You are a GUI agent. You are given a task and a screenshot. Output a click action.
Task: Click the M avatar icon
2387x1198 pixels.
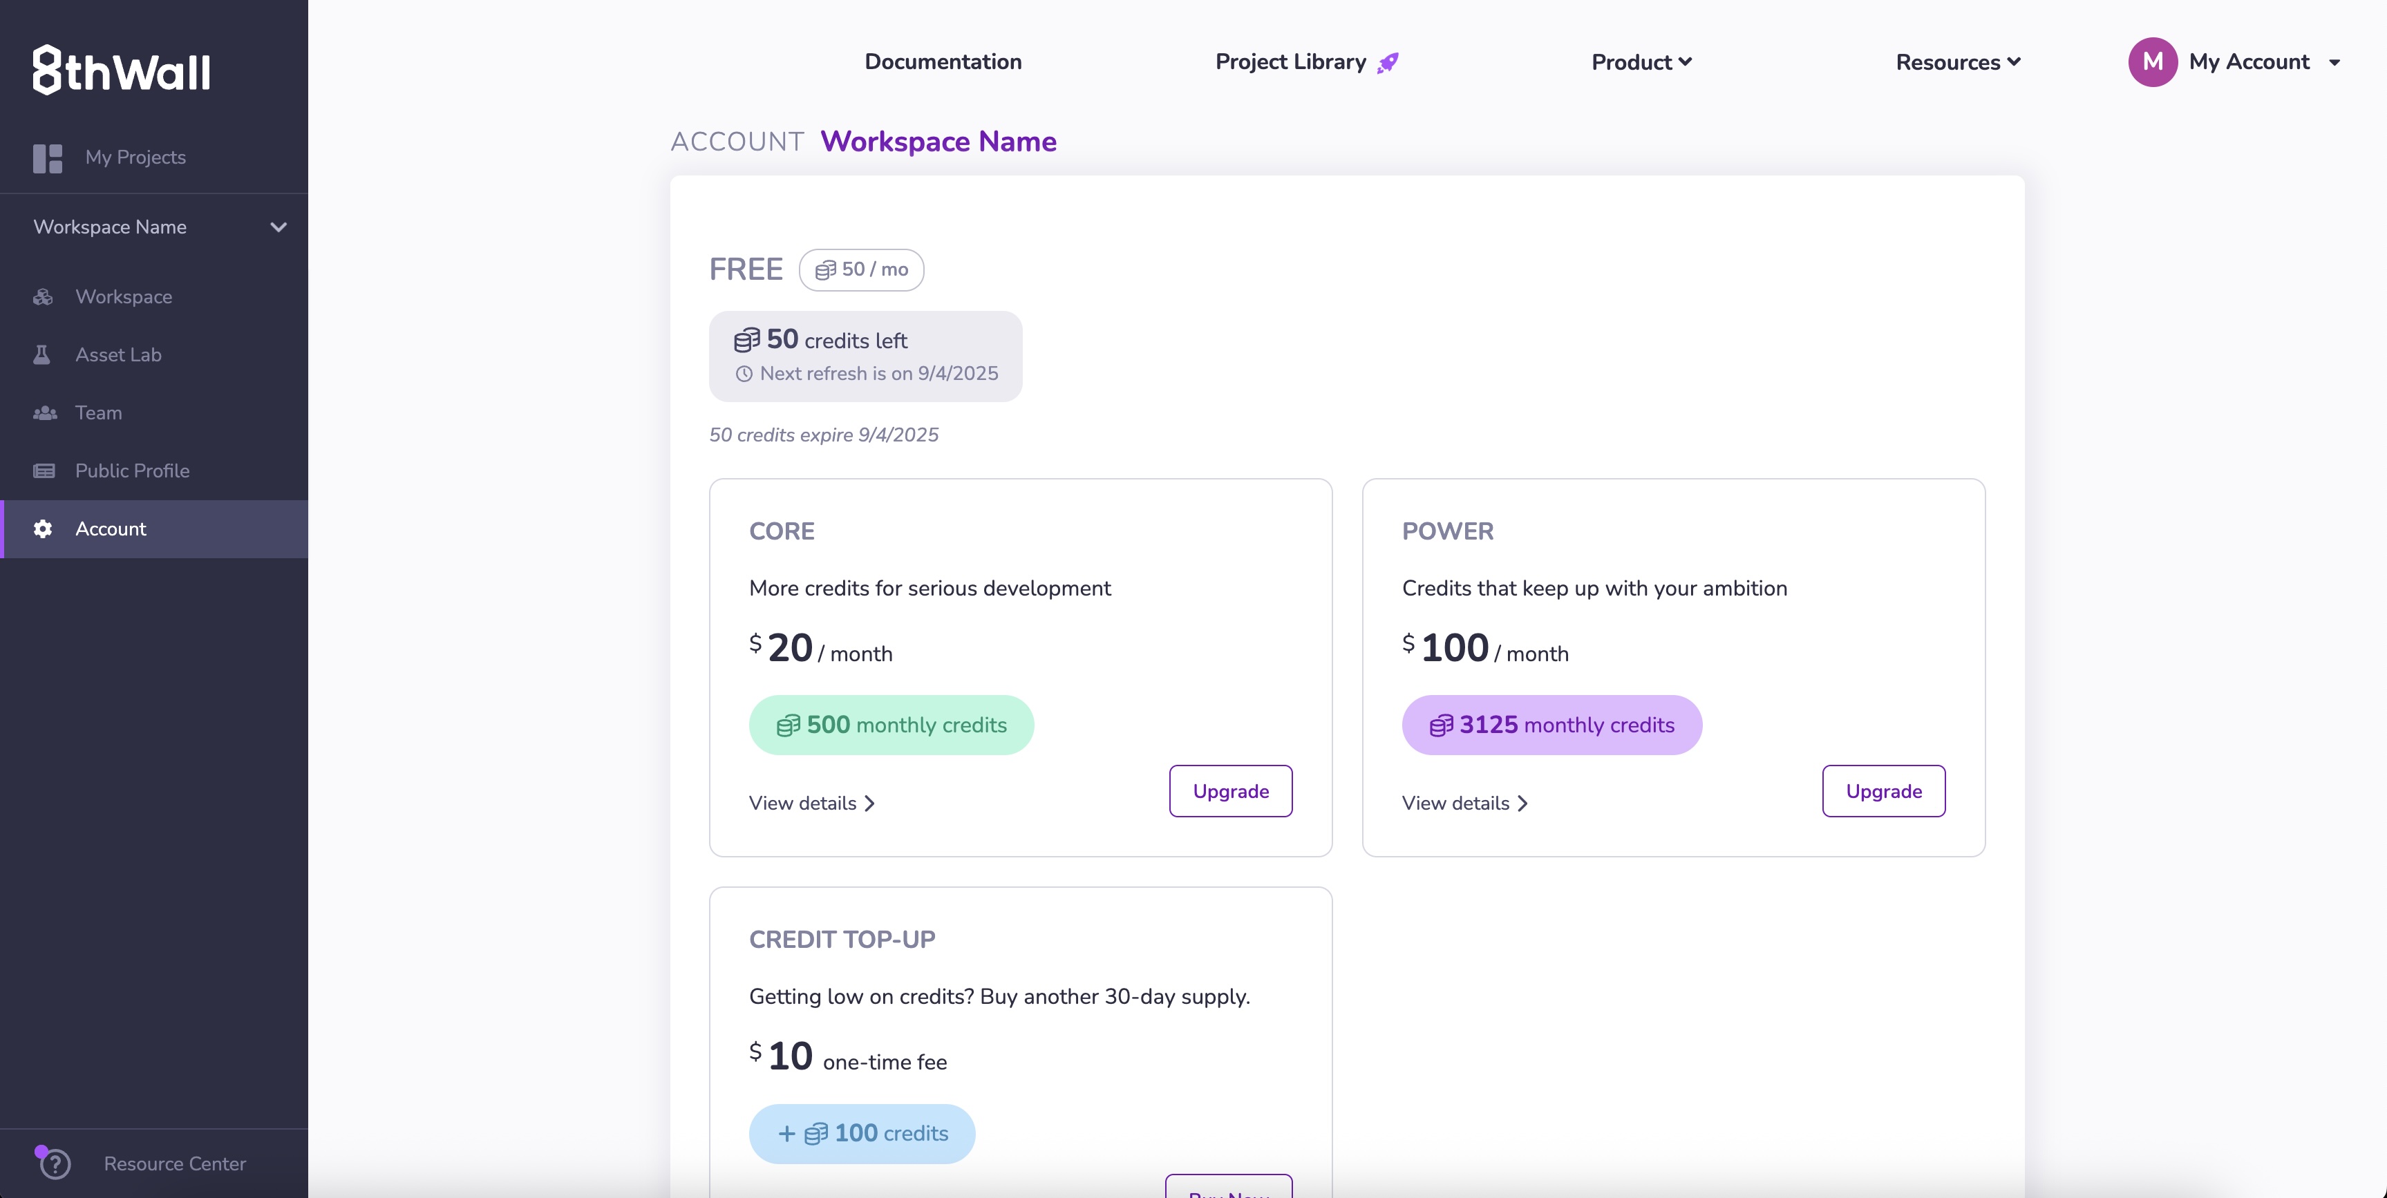pos(2151,62)
